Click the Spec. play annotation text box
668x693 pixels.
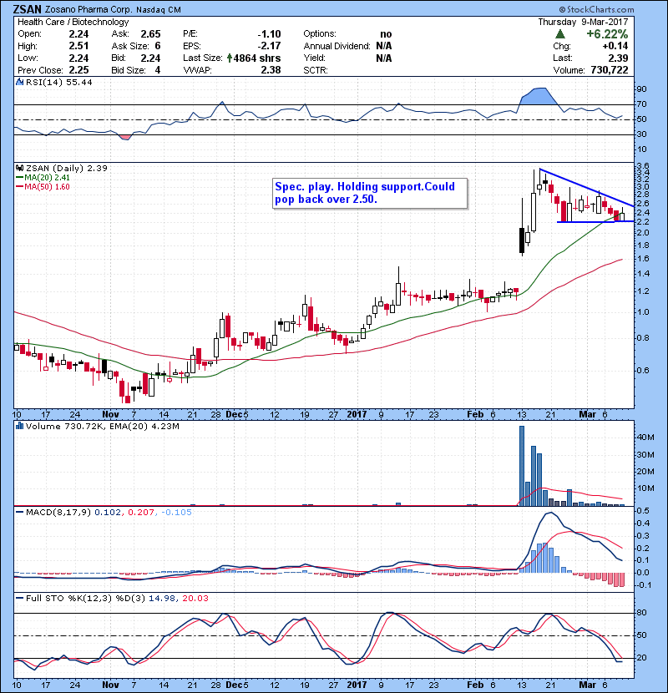(x=370, y=193)
